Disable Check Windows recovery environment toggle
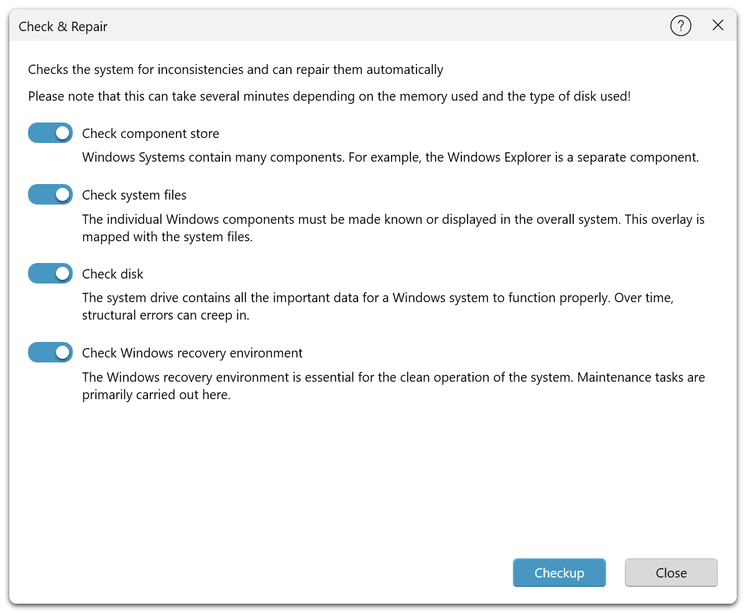 [x=50, y=353]
